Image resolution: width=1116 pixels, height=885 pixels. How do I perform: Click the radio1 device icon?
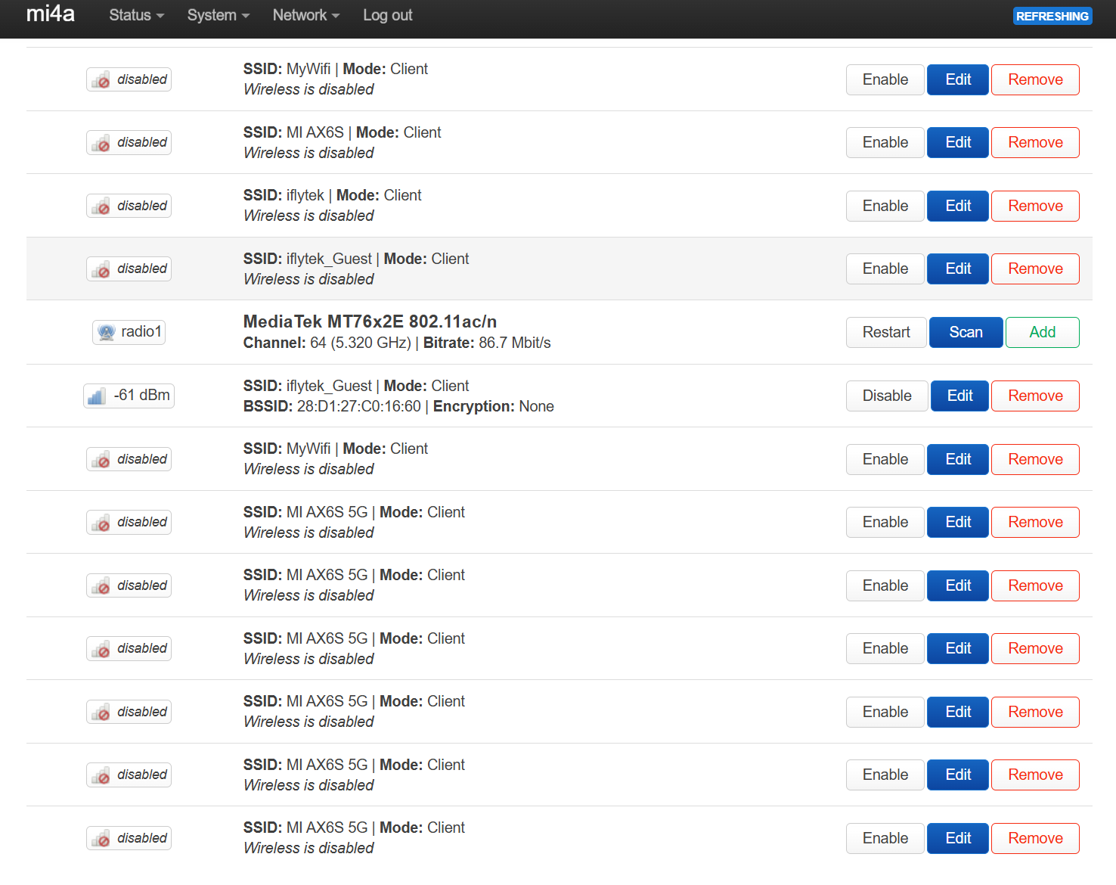(107, 332)
